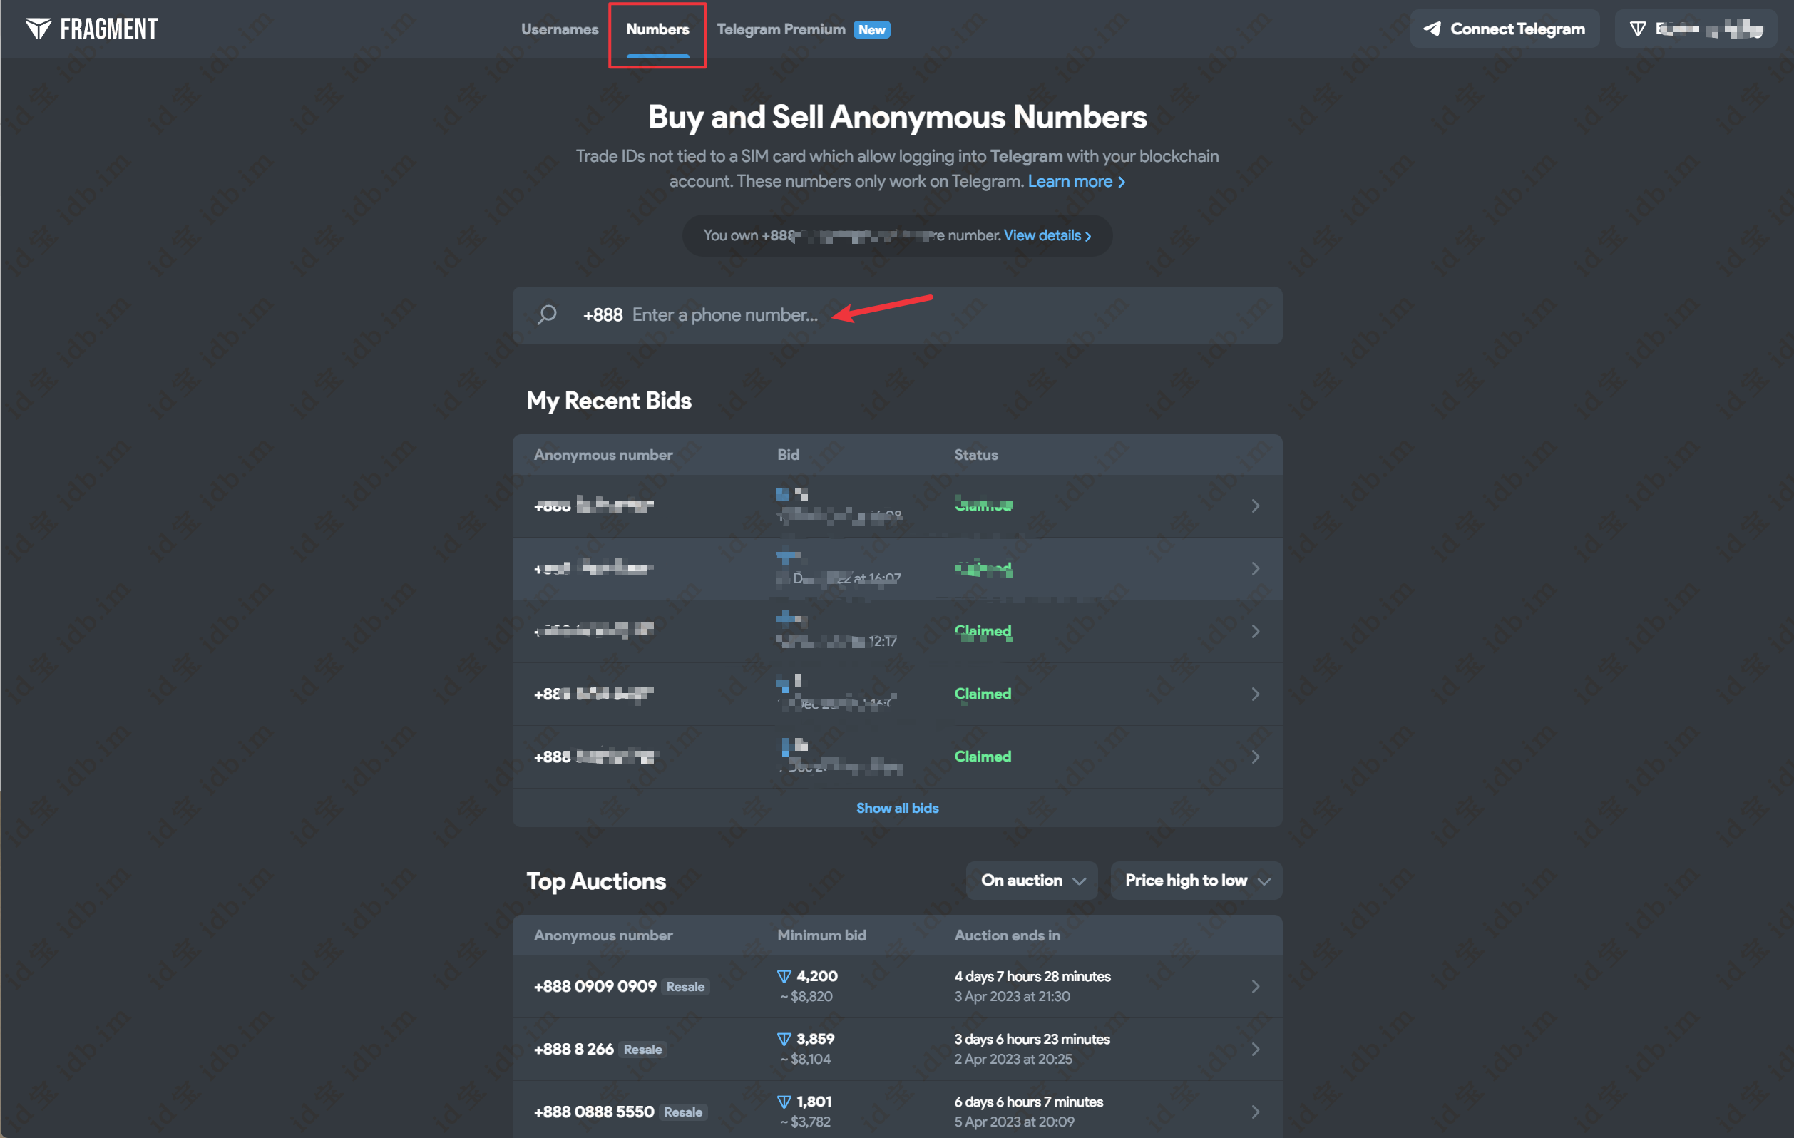Click the '4 days 7 hours 28 minutes' text
This screenshot has height=1138, width=1794.
point(1032,976)
